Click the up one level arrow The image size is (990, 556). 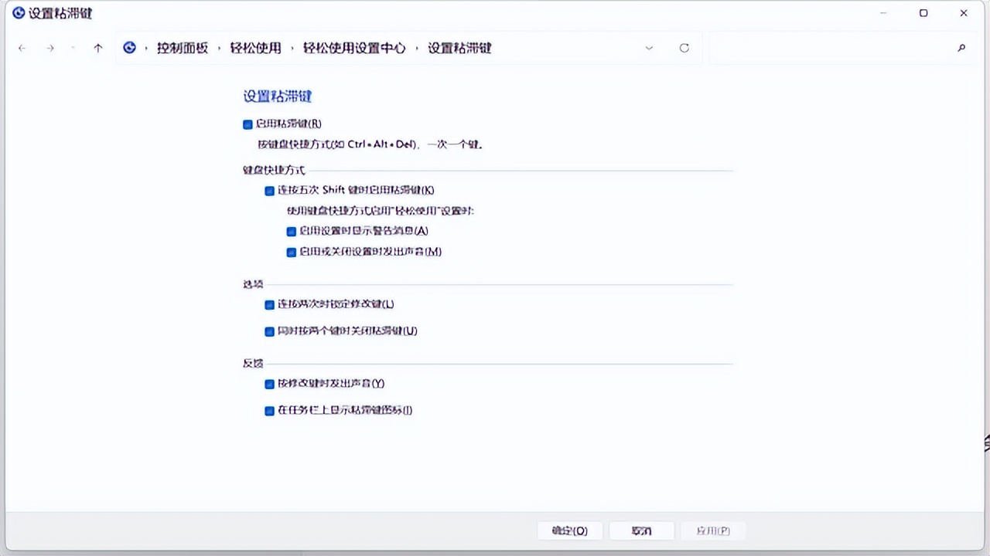pos(98,48)
